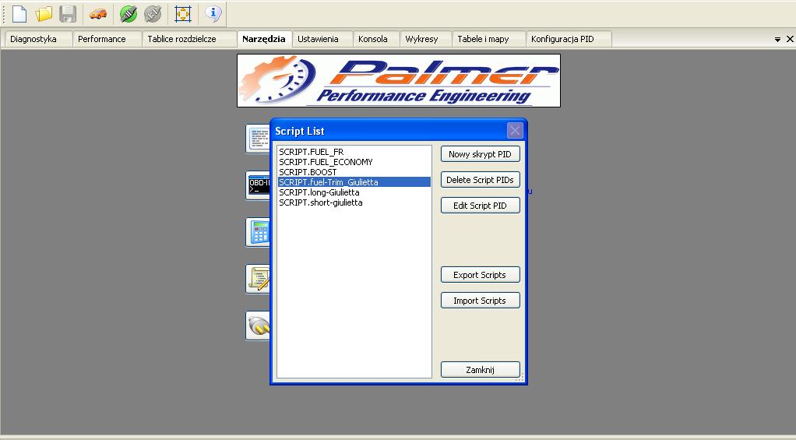Image resolution: width=796 pixels, height=440 pixels.
Task: Open the Konfiguracja PID tab
Action: pos(569,39)
